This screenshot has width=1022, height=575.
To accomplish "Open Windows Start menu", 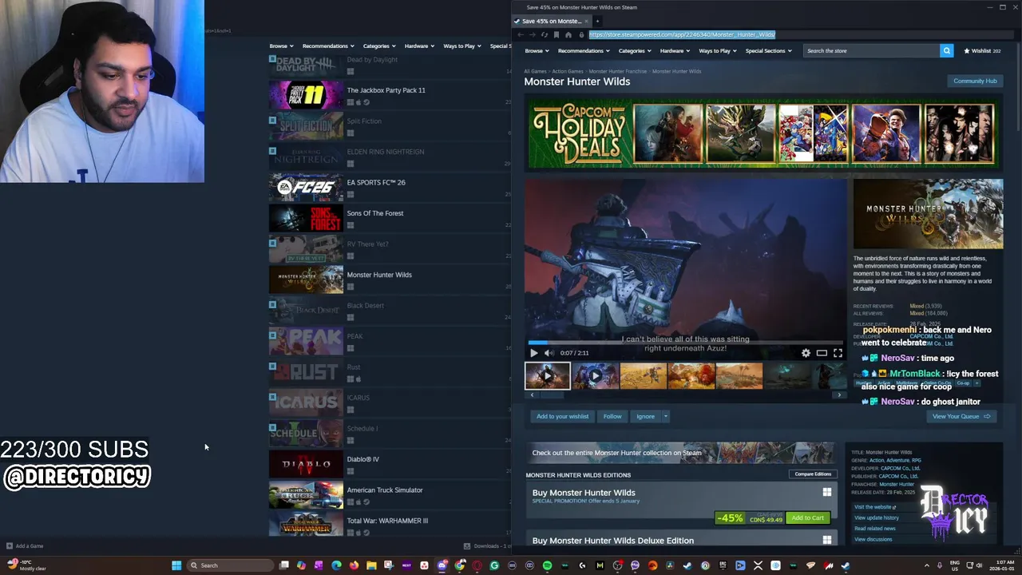I will (x=176, y=565).
